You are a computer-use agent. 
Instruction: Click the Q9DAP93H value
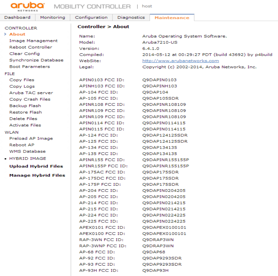(155, 271)
